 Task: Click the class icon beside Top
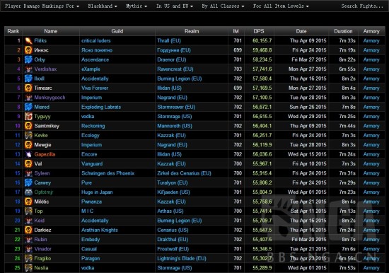click(28, 211)
